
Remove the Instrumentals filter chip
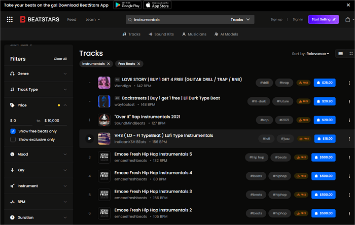(x=108, y=64)
